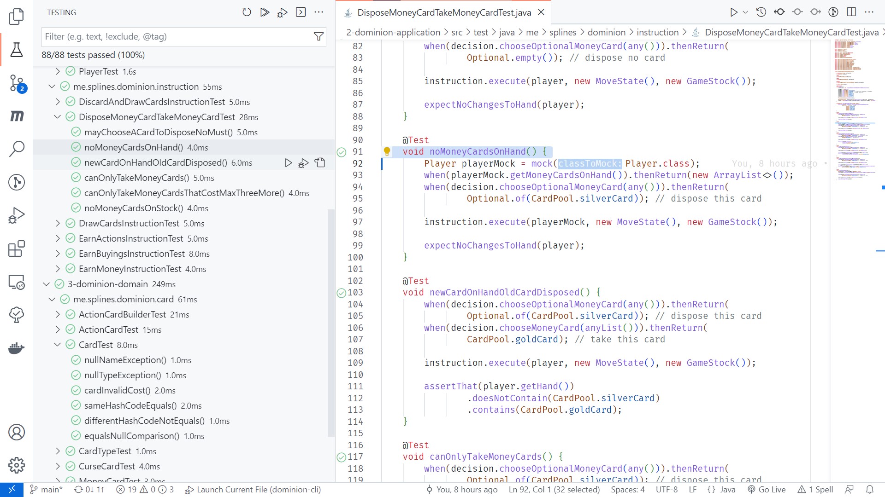
Task: Click in the test filter input field
Action: click(175, 36)
